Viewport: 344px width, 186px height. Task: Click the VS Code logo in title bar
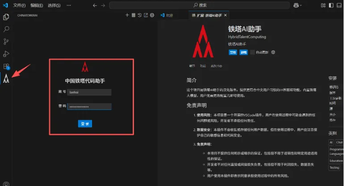pyautogui.click(x=5, y=5)
